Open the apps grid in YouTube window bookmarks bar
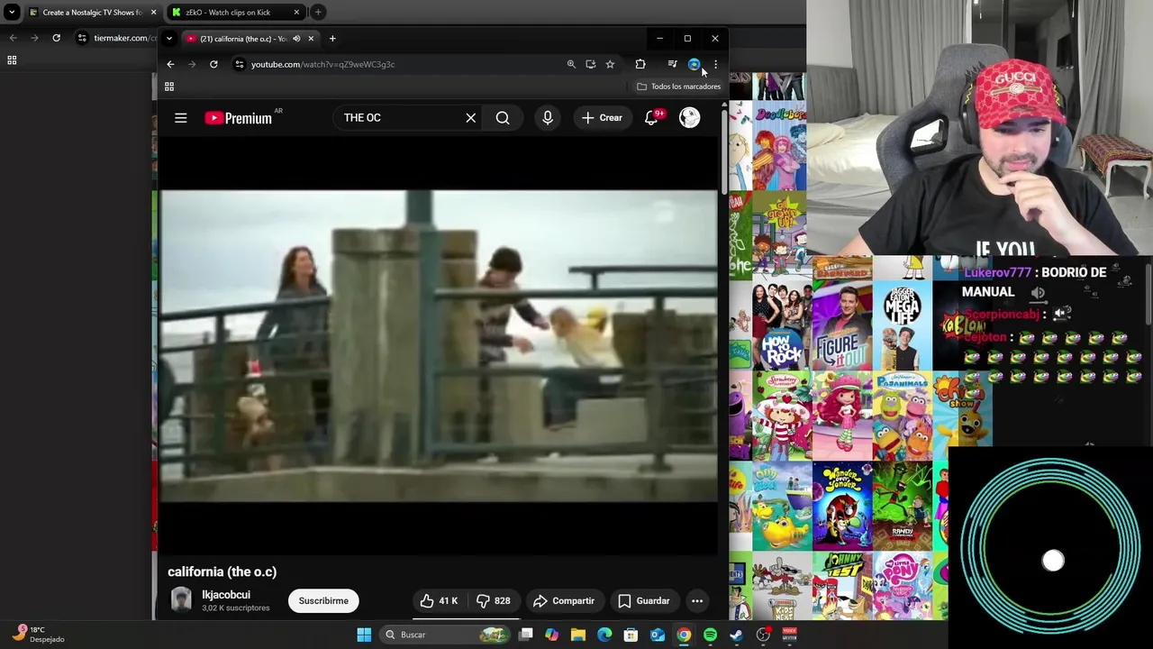 pos(168,87)
